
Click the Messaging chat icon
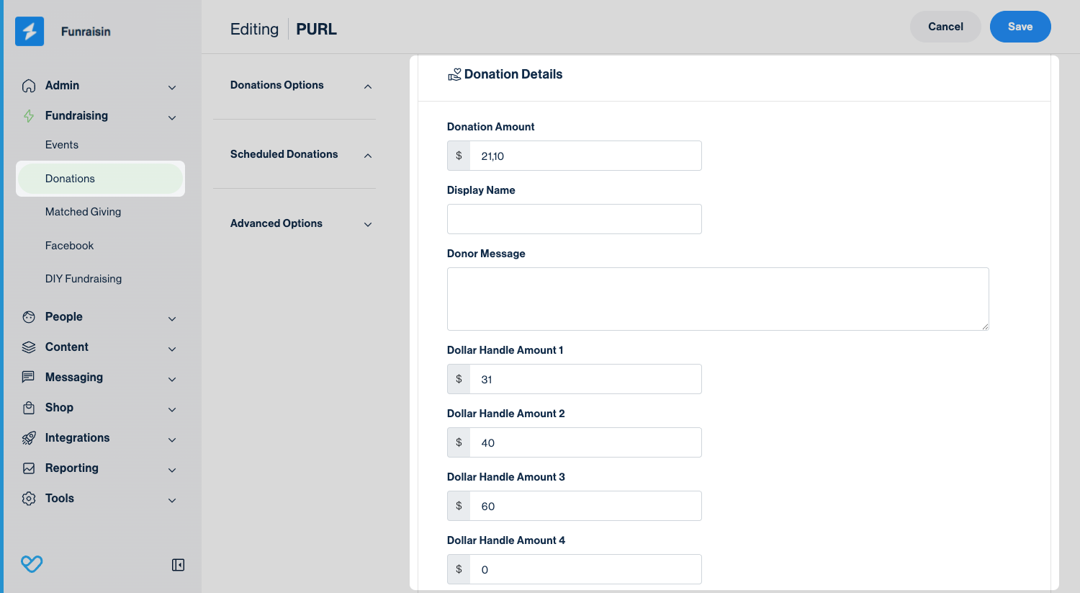29,378
